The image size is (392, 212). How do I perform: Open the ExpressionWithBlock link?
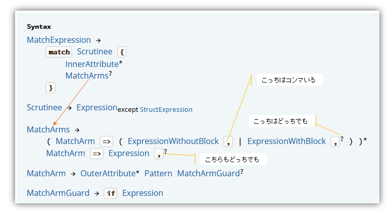click(x=286, y=142)
